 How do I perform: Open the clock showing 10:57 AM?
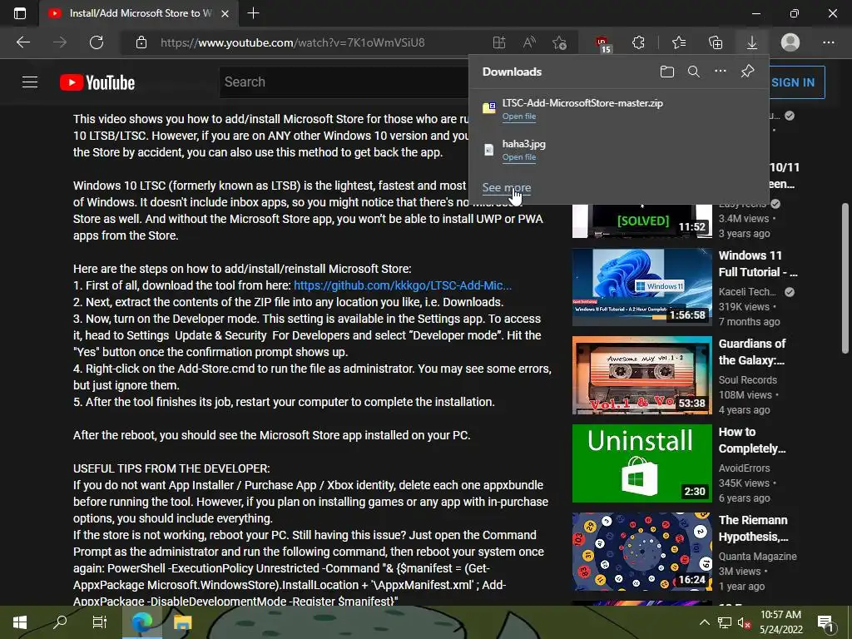[x=780, y=622]
